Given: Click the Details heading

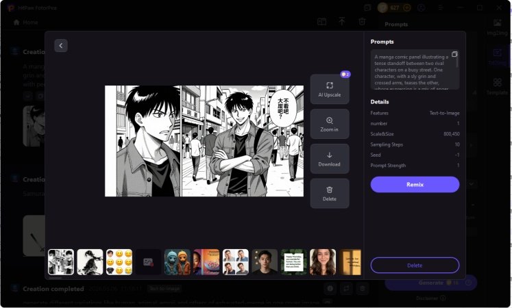Looking at the screenshot, I should coord(380,102).
